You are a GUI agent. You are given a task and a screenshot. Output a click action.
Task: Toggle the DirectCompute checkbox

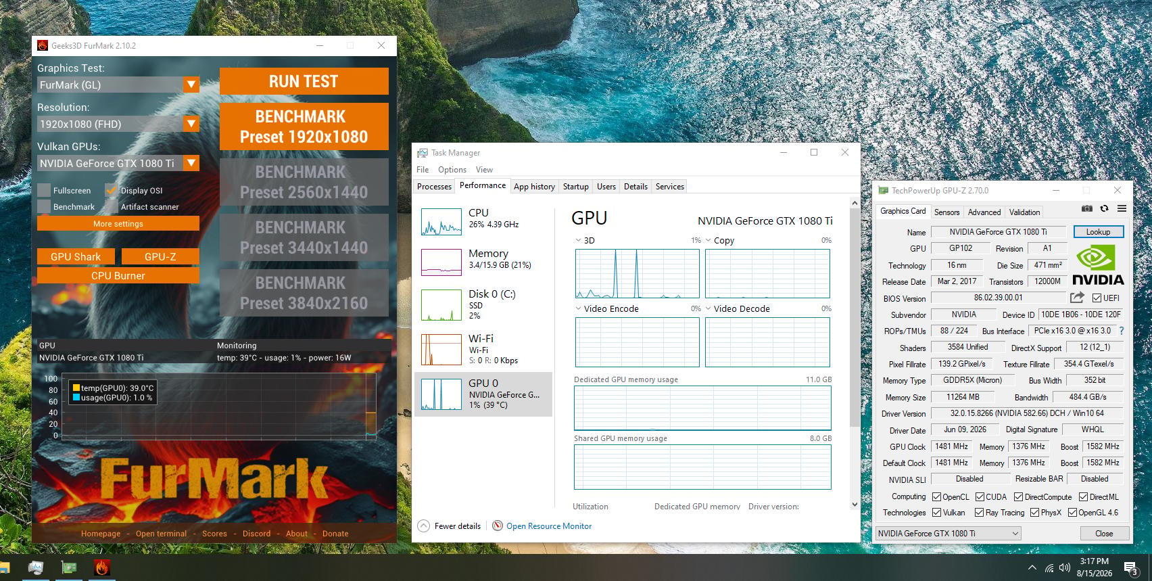1018,496
